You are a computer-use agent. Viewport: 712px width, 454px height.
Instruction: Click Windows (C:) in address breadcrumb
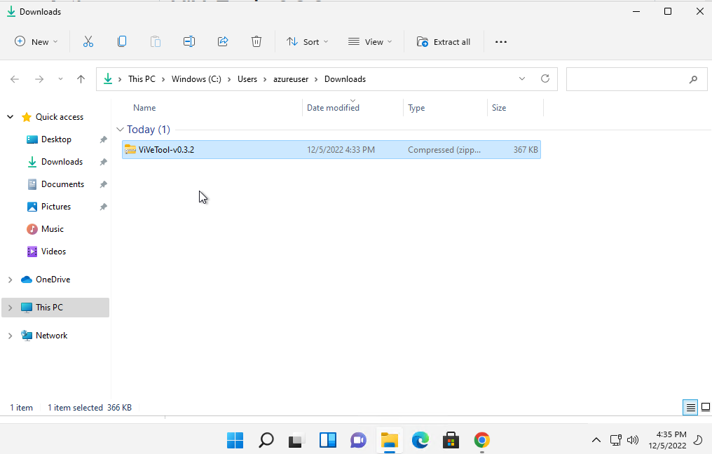click(x=196, y=79)
